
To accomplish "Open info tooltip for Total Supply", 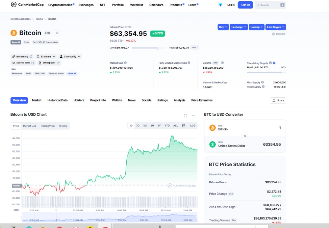I will point(263,86).
